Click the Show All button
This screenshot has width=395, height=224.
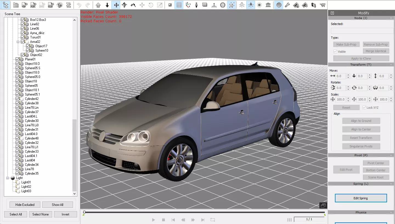click(x=58, y=205)
